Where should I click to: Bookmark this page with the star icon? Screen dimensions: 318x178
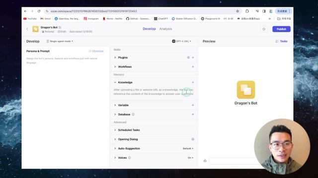(x=238, y=11)
